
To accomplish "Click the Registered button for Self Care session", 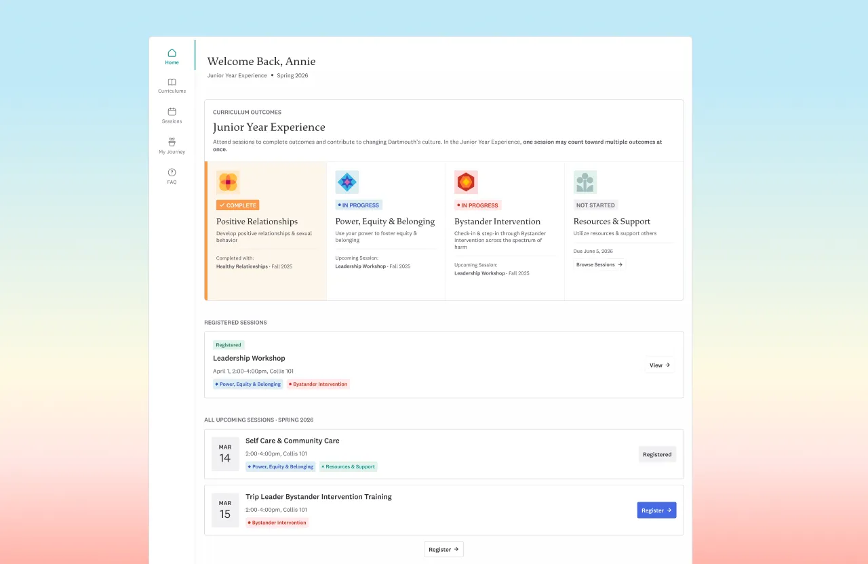I will 657,454.
